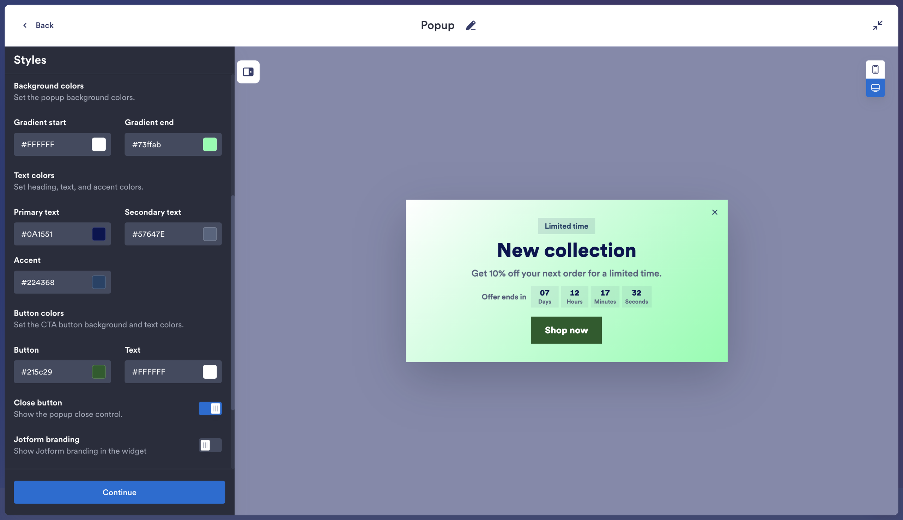This screenshot has width=903, height=520.
Task: Switch to desktop preview icon
Action: pos(875,88)
